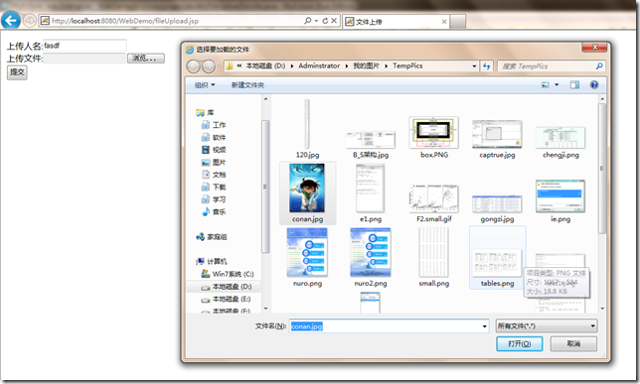
Task: Select 图片 library in navigation pane
Action: pyautogui.click(x=214, y=163)
